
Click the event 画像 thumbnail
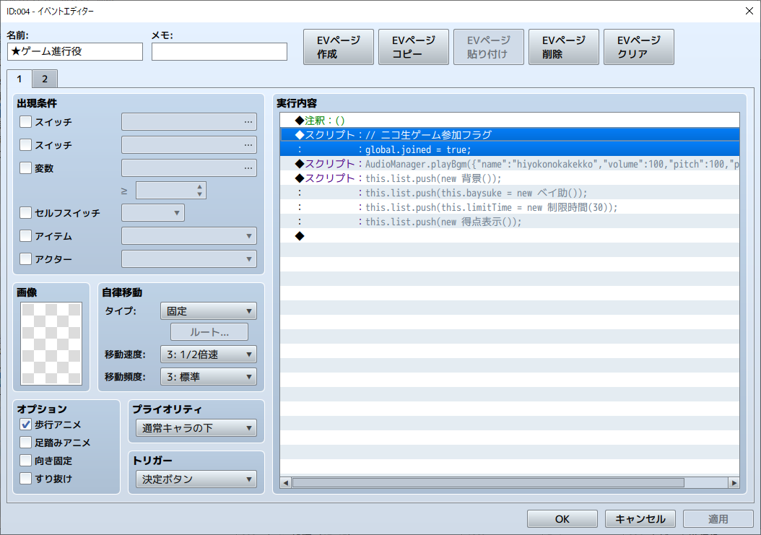[51, 344]
